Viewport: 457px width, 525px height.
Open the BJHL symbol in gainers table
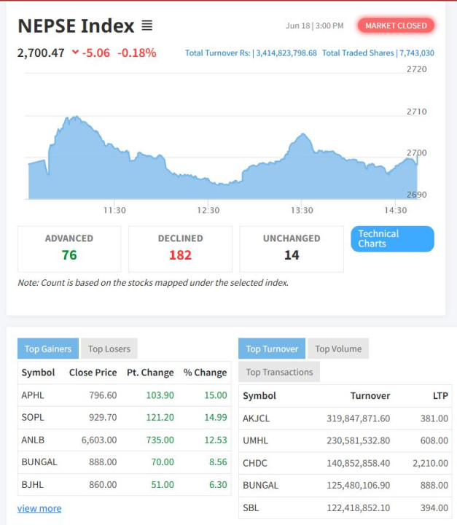33,484
